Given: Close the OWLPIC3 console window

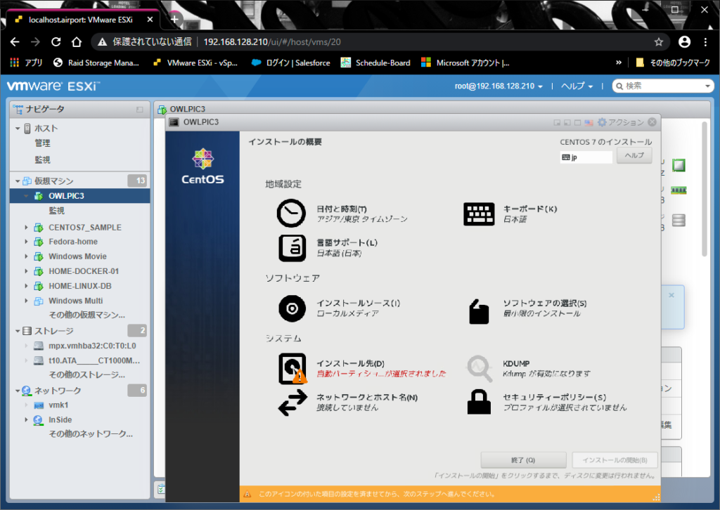Looking at the screenshot, I should tap(652, 122).
